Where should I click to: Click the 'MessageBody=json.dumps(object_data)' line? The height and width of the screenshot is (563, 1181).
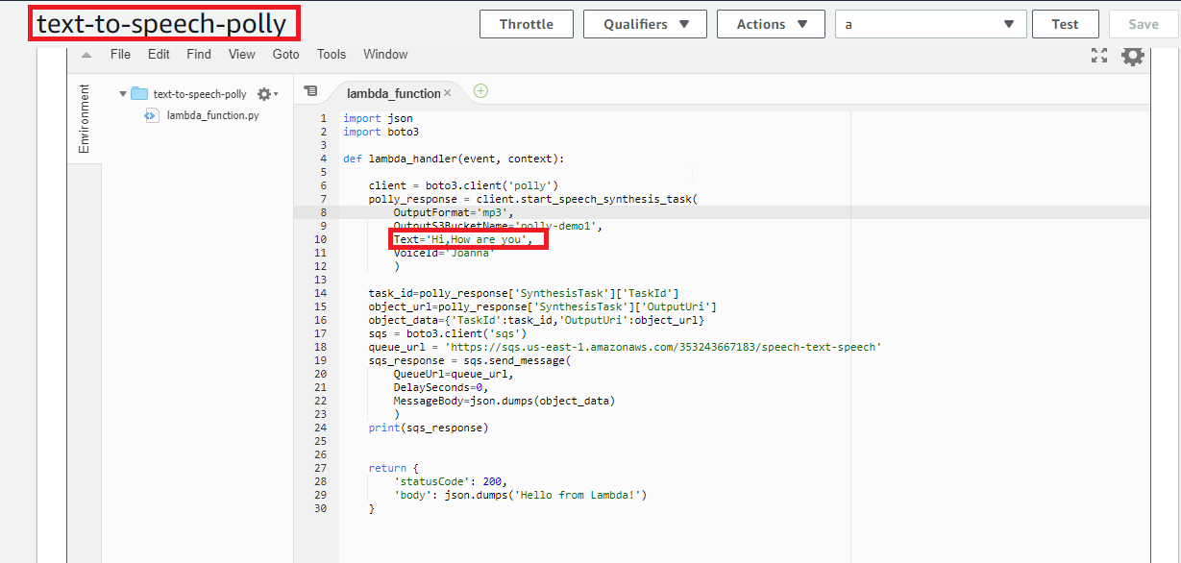tap(504, 401)
